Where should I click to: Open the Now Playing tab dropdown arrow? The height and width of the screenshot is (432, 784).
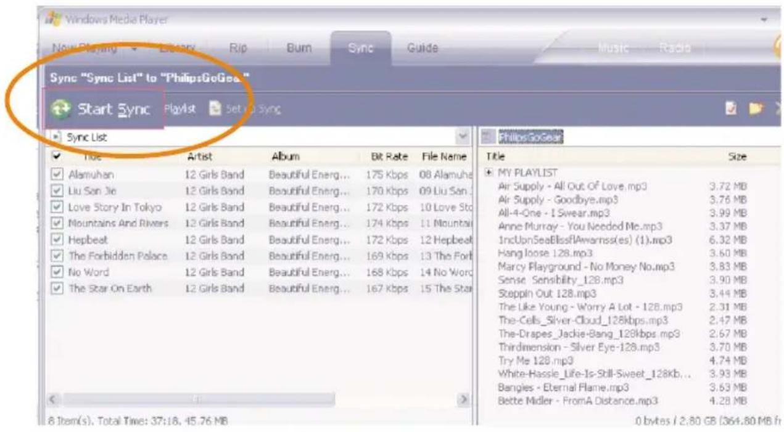(x=134, y=48)
